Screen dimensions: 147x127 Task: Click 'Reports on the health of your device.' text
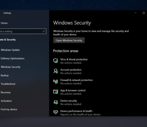[81, 114]
